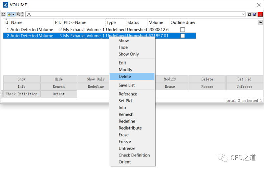Select Redistribute in the context menu

coord(130,128)
